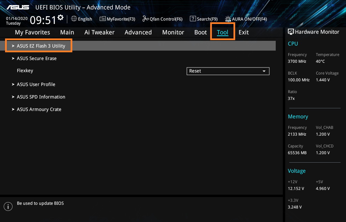The width and height of the screenshot is (346, 222).
Task: Click the AURA light bulb icon
Action: [x=228, y=19]
